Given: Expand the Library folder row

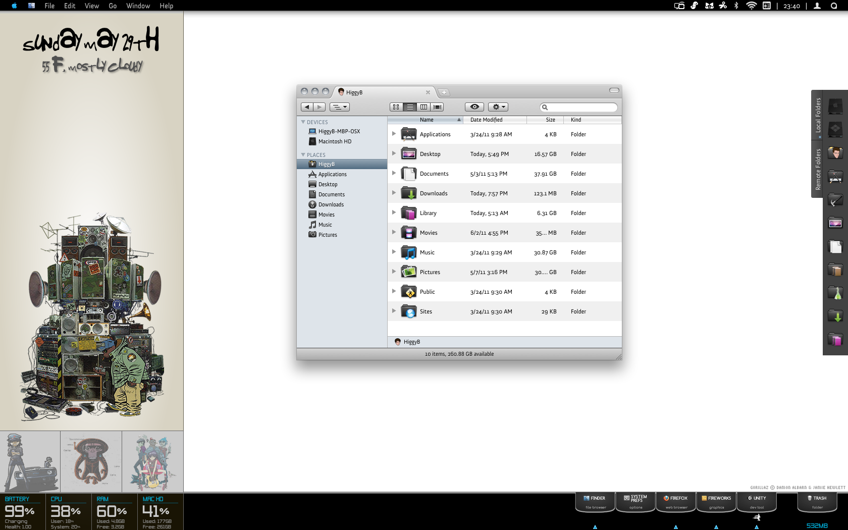Looking at the screenshot, I should [394, 213].
